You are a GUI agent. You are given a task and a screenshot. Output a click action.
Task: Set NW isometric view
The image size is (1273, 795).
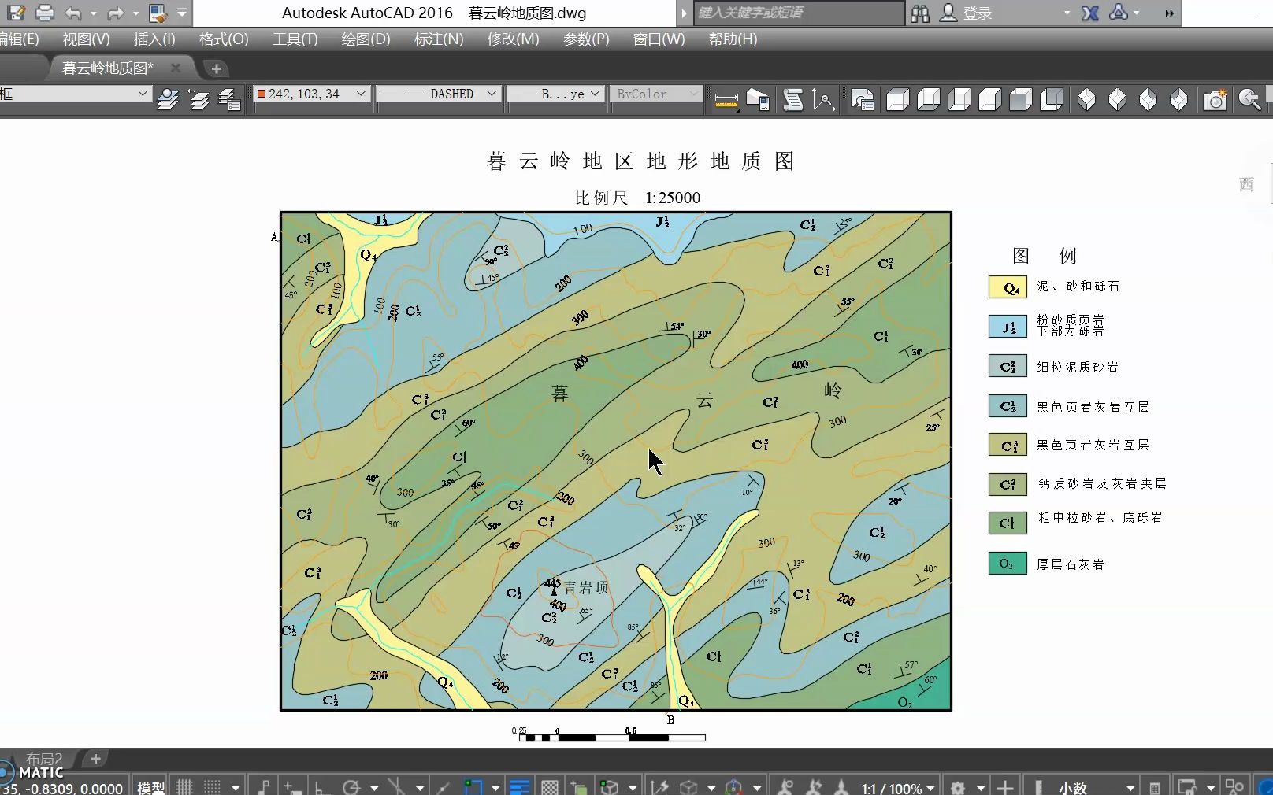(x=1179, y=100)
